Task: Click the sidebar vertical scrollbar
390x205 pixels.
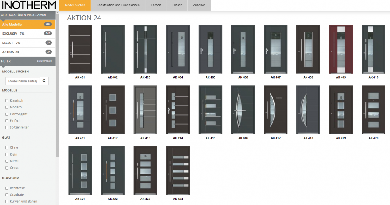Action: coord(58,86)
